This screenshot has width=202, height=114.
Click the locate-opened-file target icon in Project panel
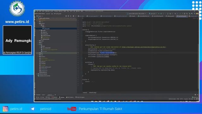coord(66,16)
